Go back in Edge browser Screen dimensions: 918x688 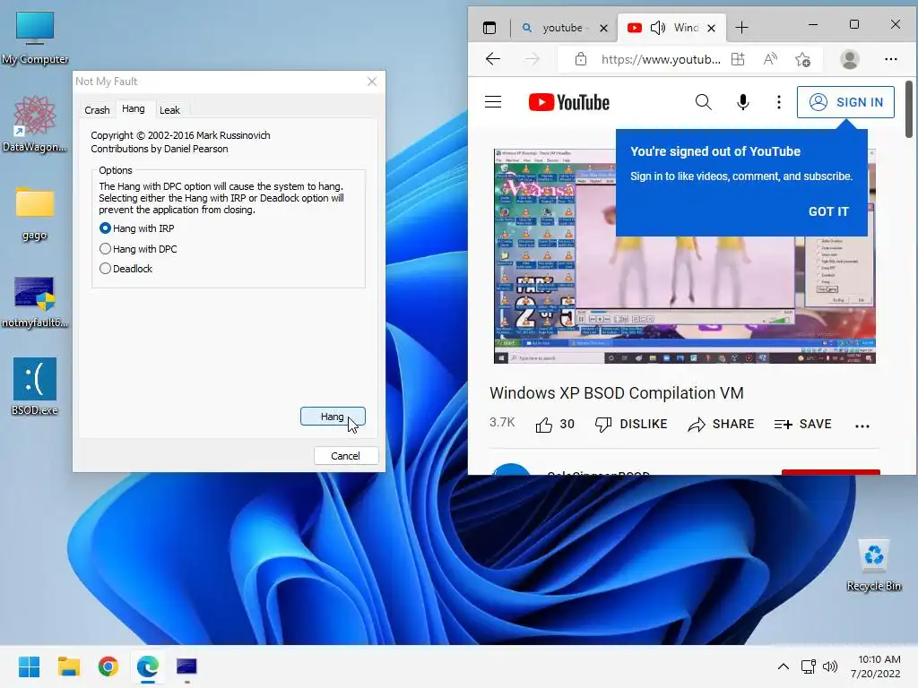pos(493,59)
